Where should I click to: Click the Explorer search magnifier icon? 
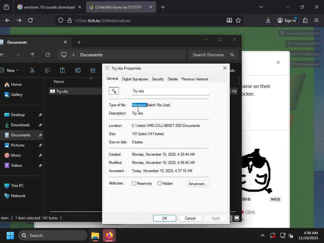pos(232,55)
